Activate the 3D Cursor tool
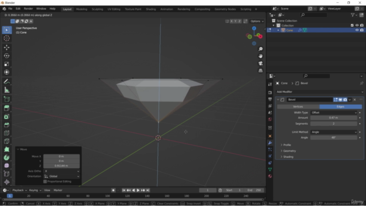Image resolution: width=366 pixels, height=206 pixels. tap(6, 38)
